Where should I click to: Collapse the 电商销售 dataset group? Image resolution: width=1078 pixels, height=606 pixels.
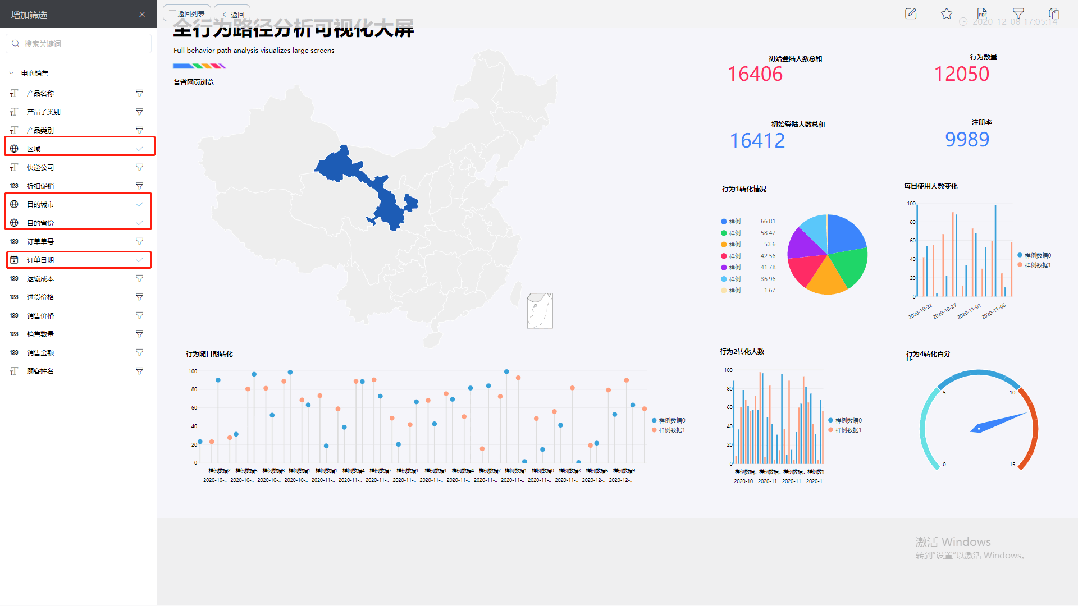pos(11,73)
